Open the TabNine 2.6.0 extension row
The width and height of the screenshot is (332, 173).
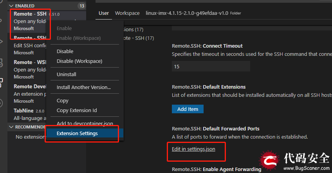pos(27,114)
